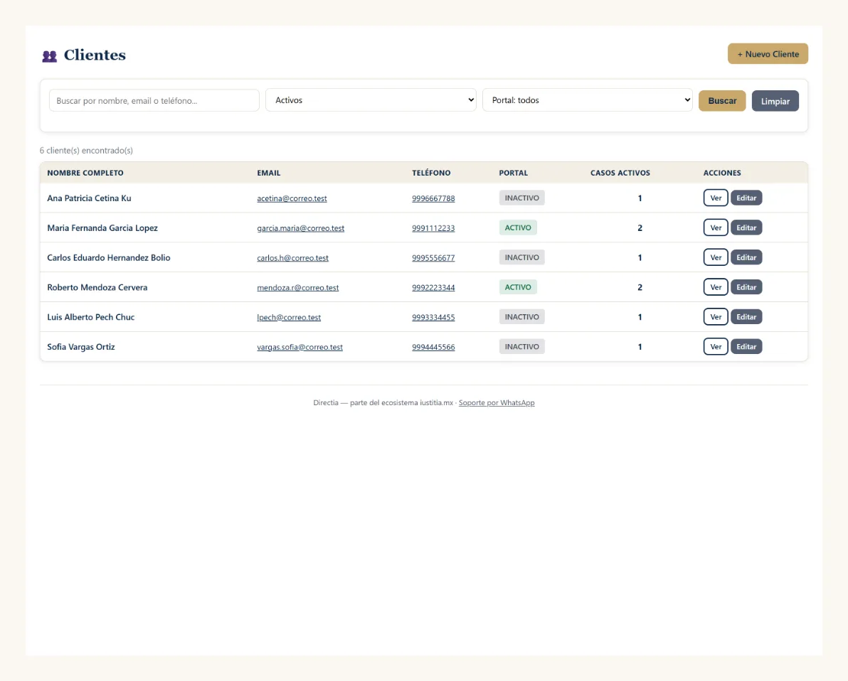This screenshot has width=848, height=681.
Task: Open email link carlos.h@correo.test
Action: click(x=292, y=258)
